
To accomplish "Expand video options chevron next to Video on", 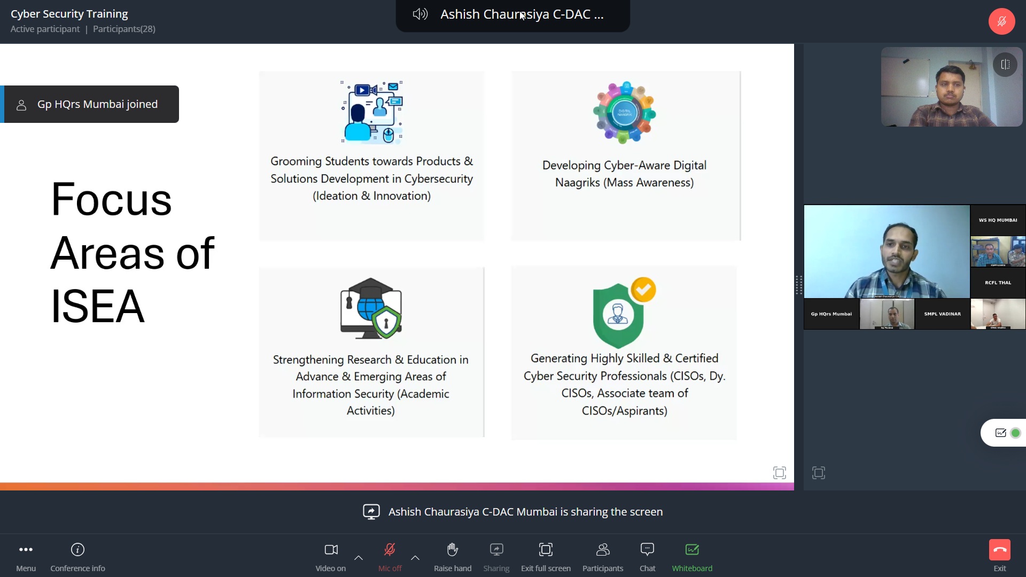I will (x=359, y=558).
